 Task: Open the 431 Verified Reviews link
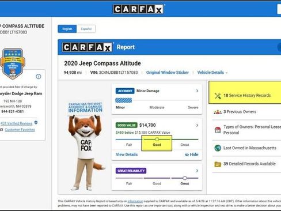coord(17,123)
